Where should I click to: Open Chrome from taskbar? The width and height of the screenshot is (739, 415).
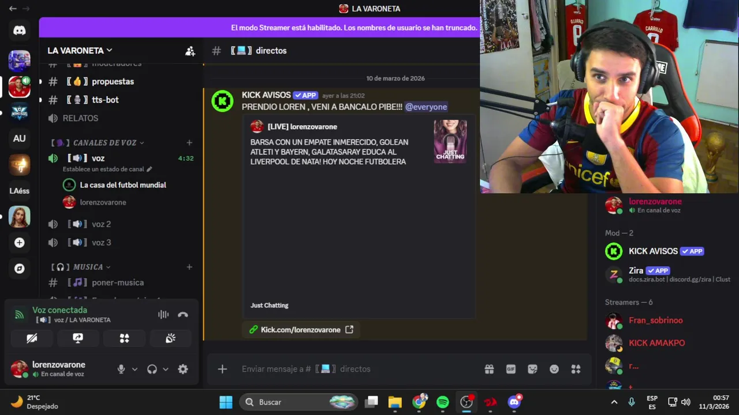click(x=419, y=402)
